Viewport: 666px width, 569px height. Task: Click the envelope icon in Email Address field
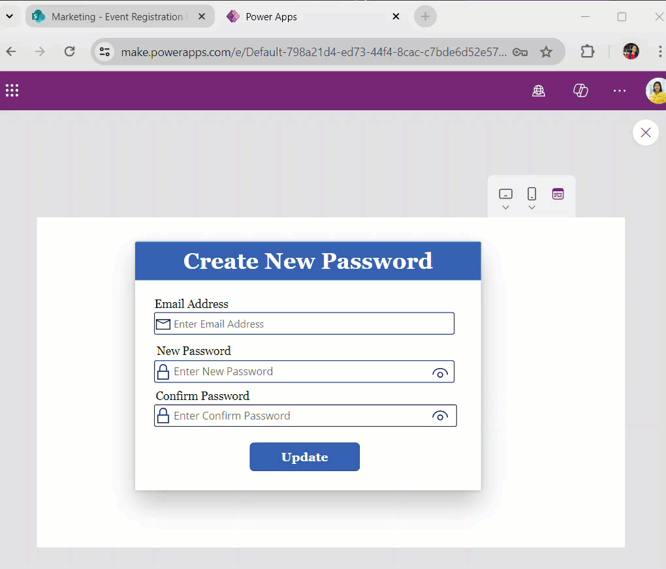[163, 323]
